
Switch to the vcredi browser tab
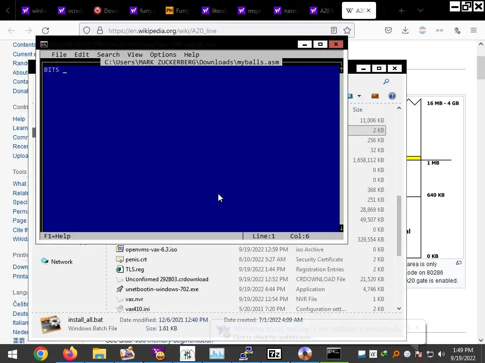tap(71, 11)
